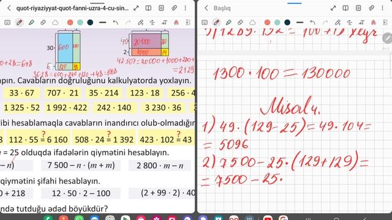This screenshot has height=220, width=392.
Task: Open YouTube from the taskbar
Action: [268, 218]
